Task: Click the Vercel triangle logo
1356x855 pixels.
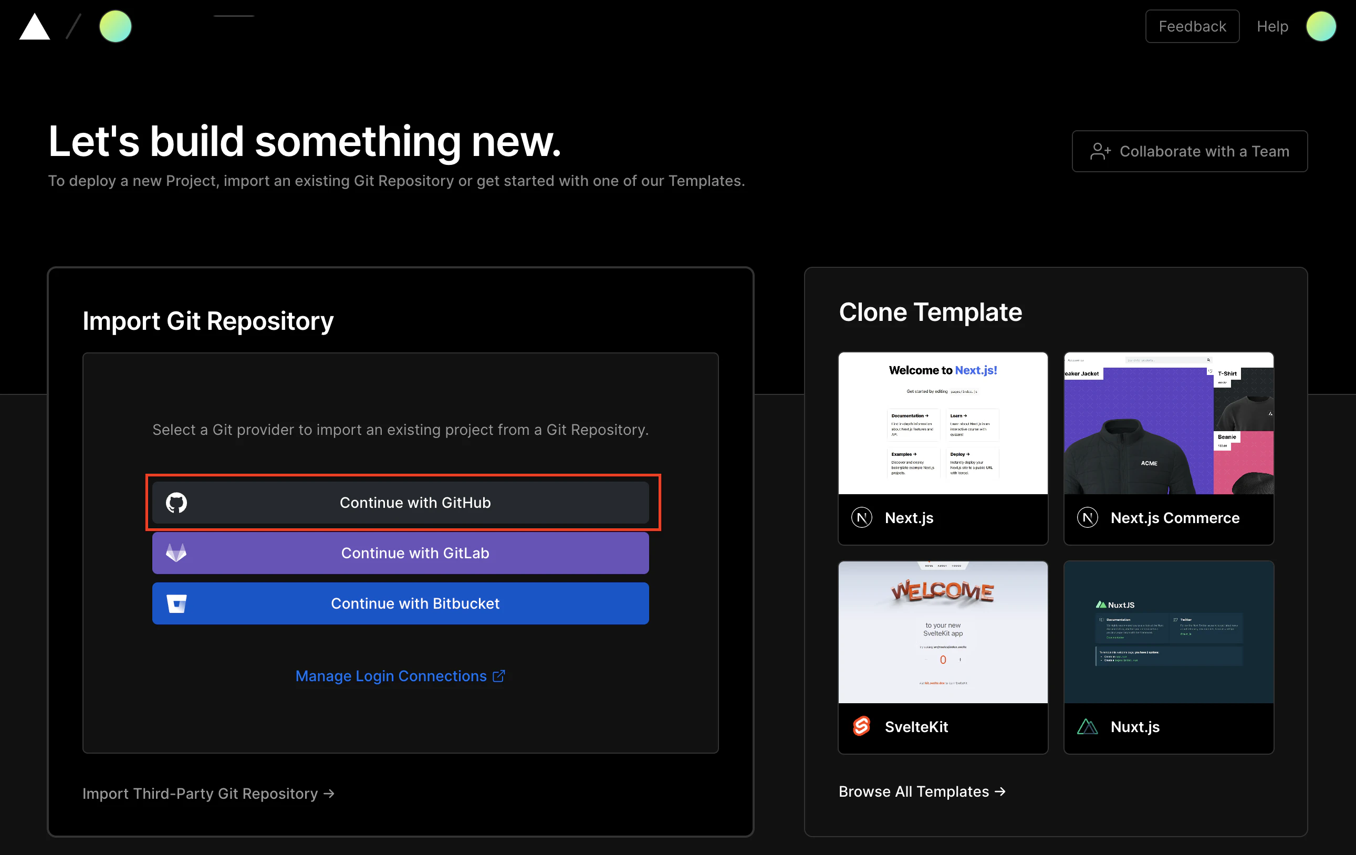Action: coord(34,26)
